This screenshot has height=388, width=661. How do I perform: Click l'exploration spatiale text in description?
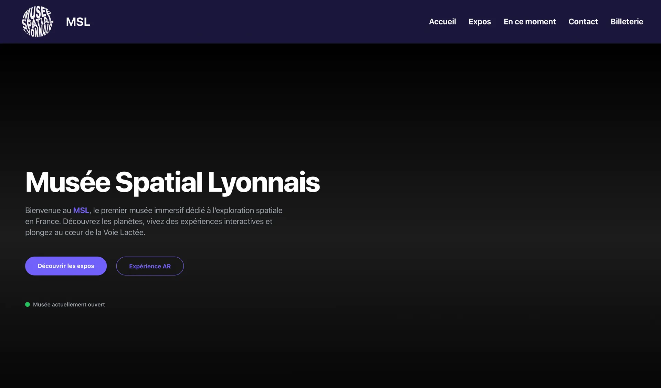click(248, 211)
